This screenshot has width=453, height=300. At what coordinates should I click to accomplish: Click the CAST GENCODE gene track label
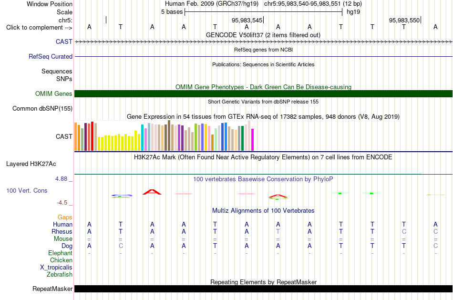64,41
